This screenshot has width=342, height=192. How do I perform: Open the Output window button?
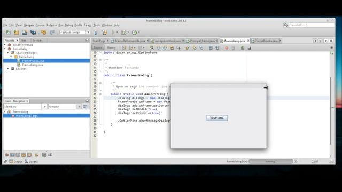pos(16,162)
